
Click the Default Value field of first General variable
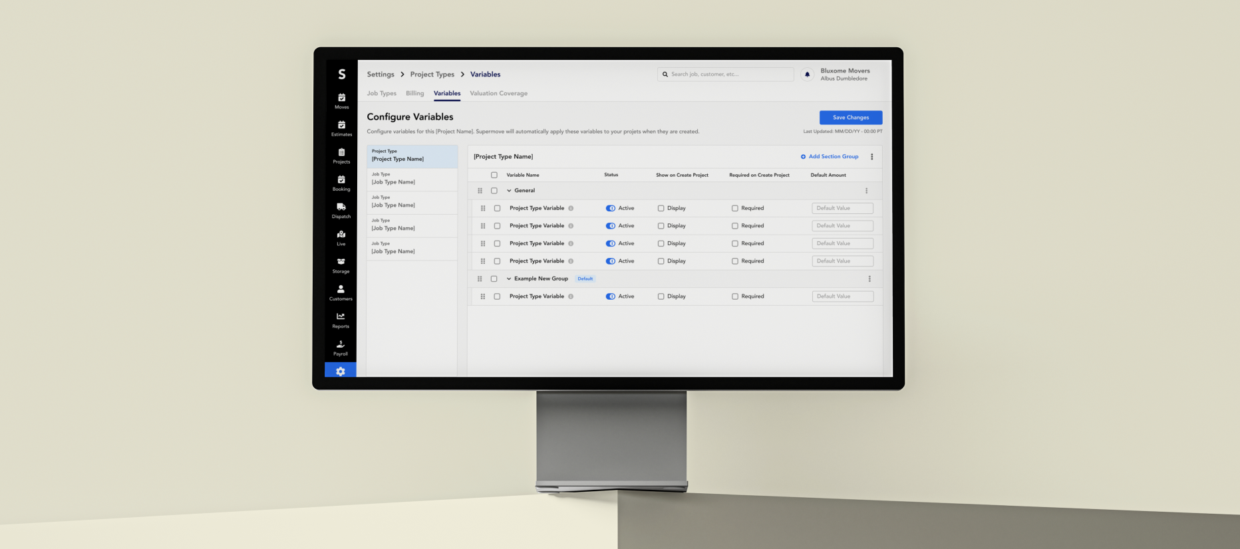click(x=843, y=208)
